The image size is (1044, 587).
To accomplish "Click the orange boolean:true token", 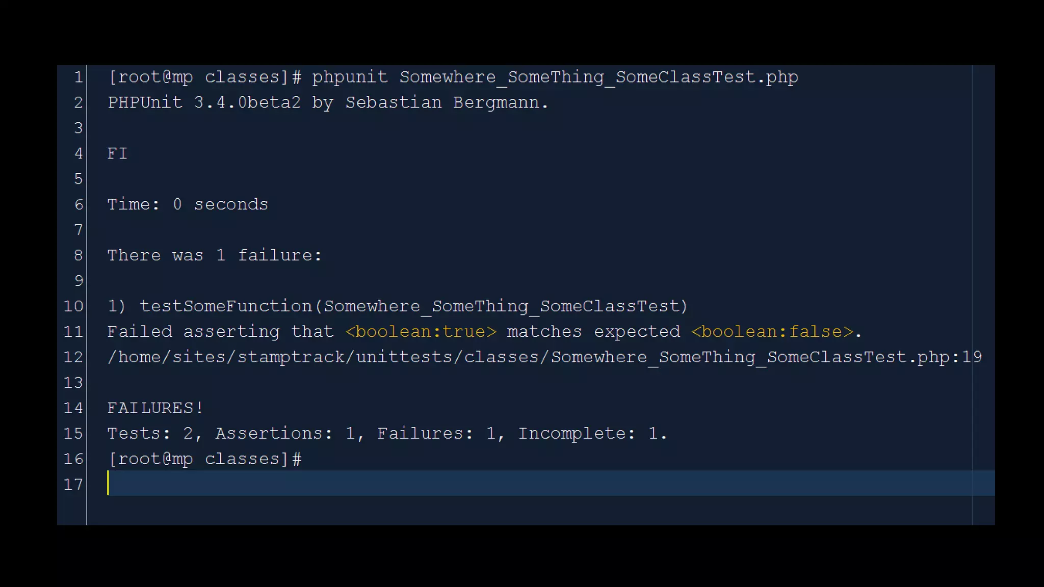I will [421, 332].
